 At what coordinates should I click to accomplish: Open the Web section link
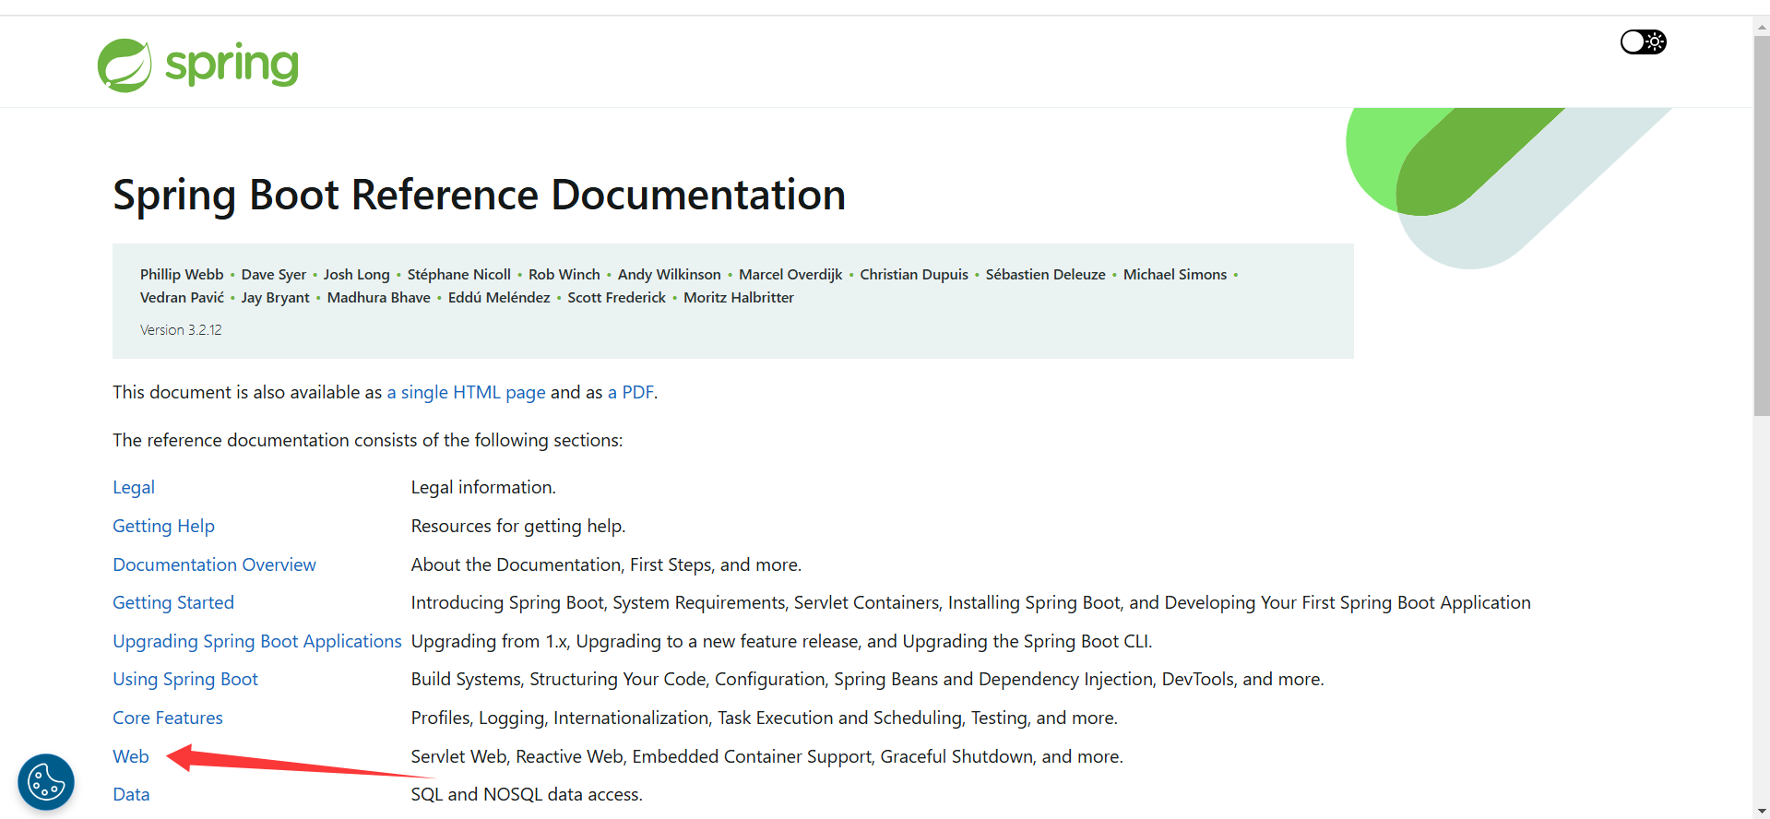tap(131, 756)
